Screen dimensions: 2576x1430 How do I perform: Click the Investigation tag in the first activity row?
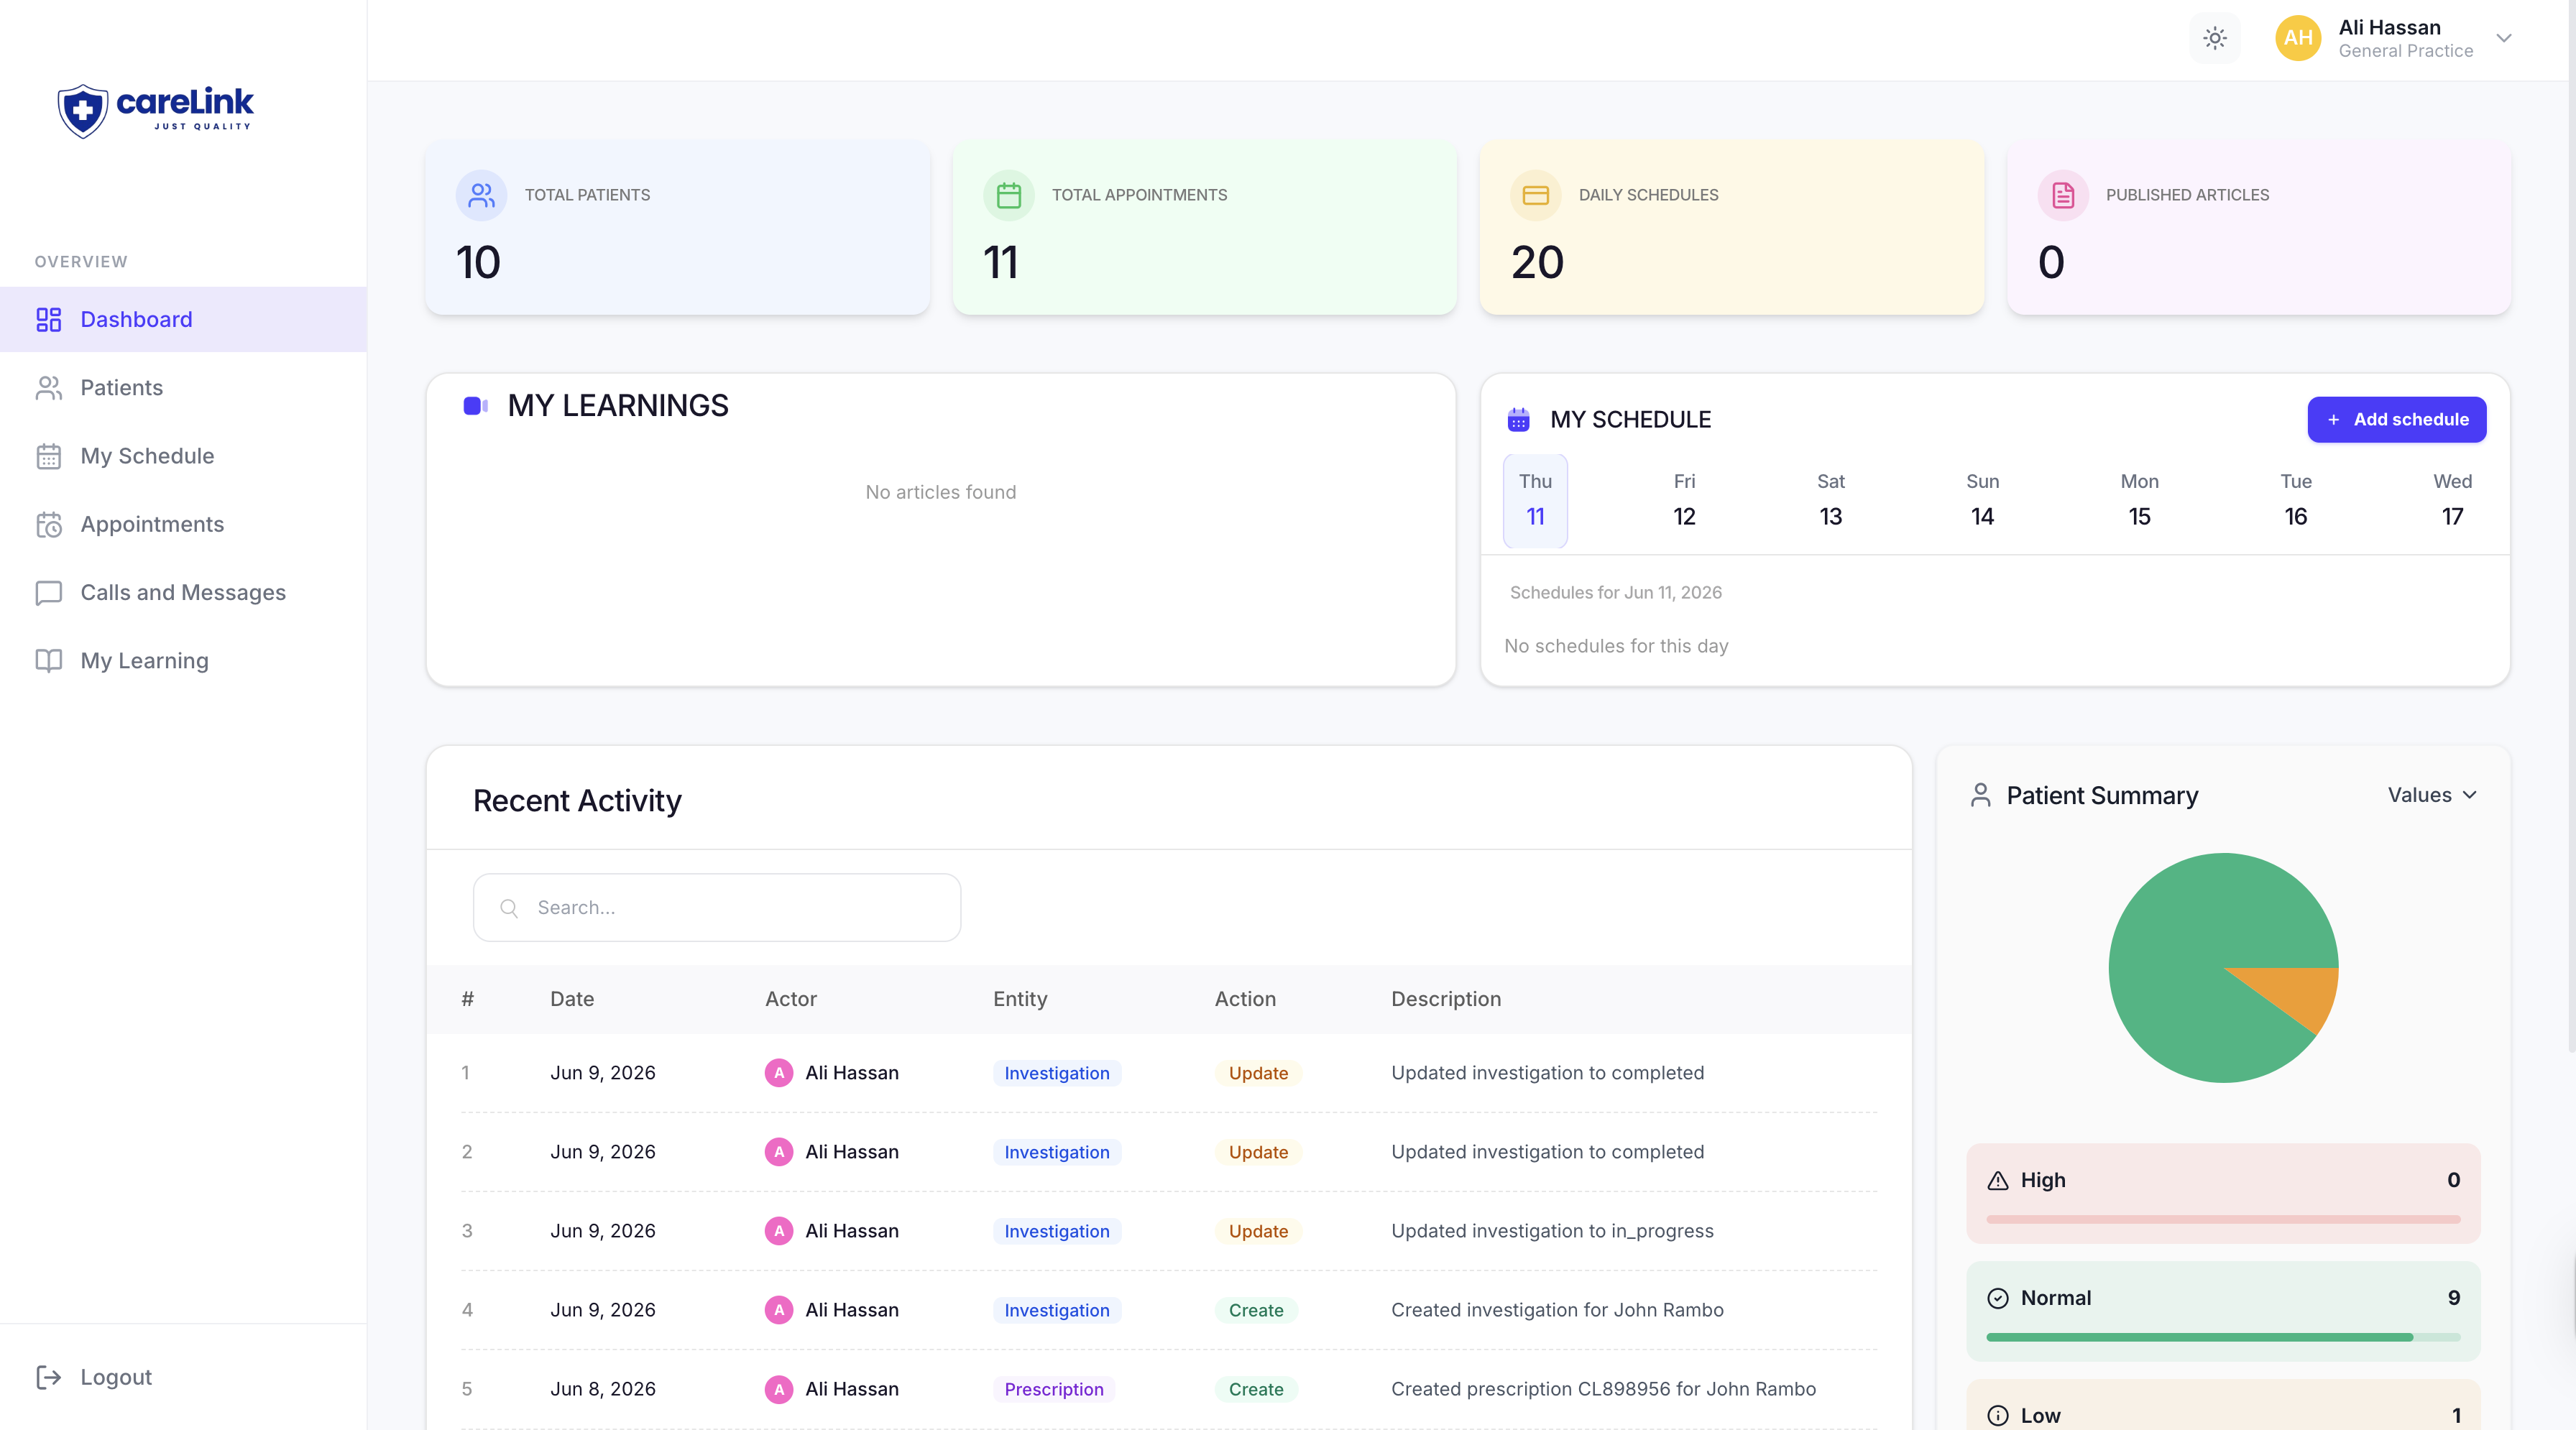[x=1056, y=1073]
